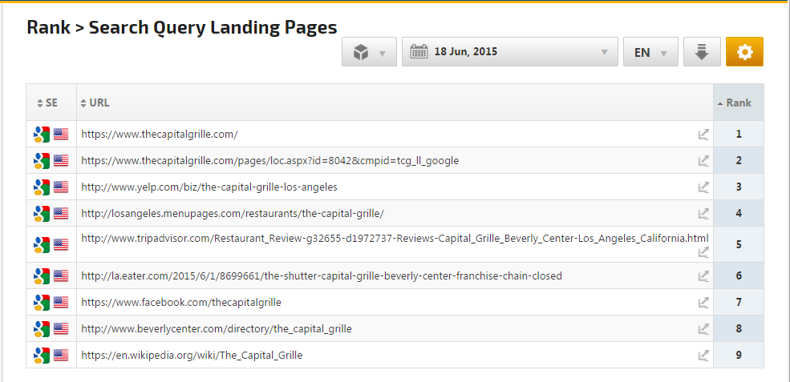This screenshot has height=382, width=790.
Task: Click rank value 1 cell
Action: pos(739,135)
